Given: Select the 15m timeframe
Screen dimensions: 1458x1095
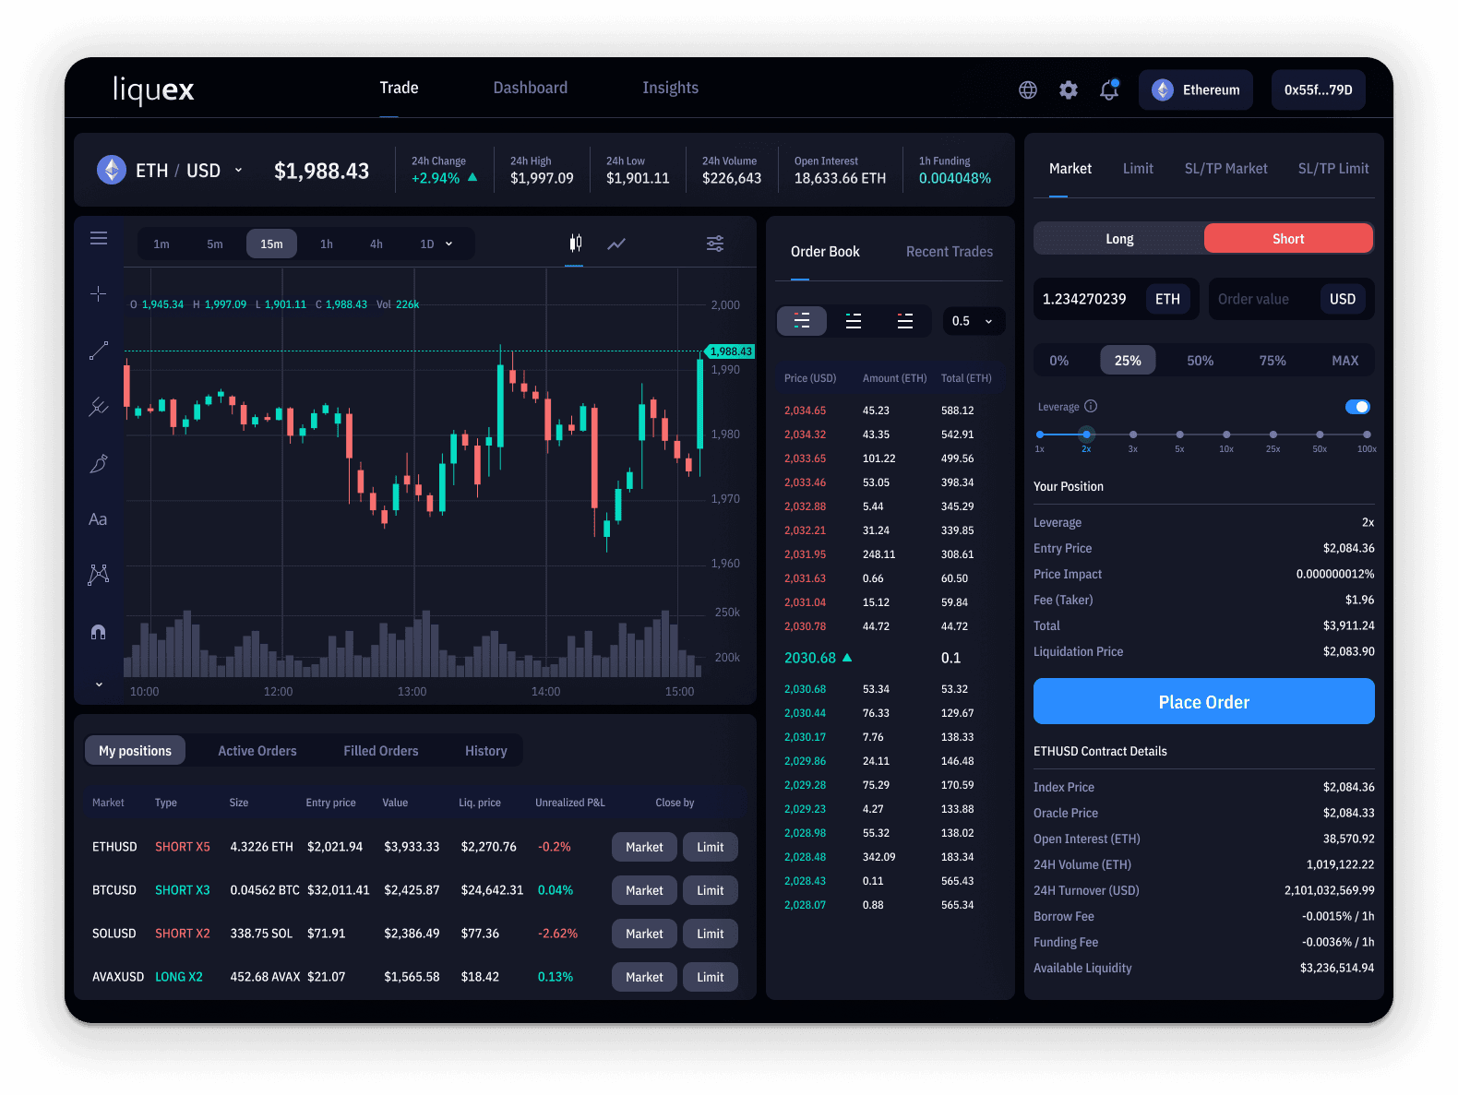Looking at the screenshot, I should (271, 244).
